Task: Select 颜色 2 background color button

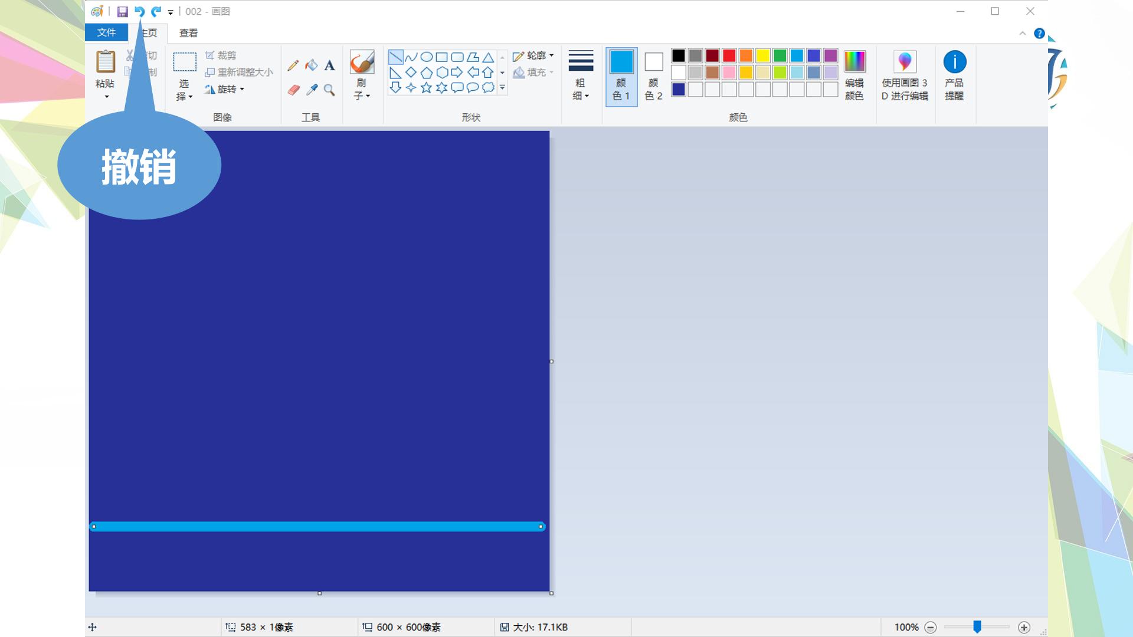Action: pyautogui.click(x=654, y=77)
